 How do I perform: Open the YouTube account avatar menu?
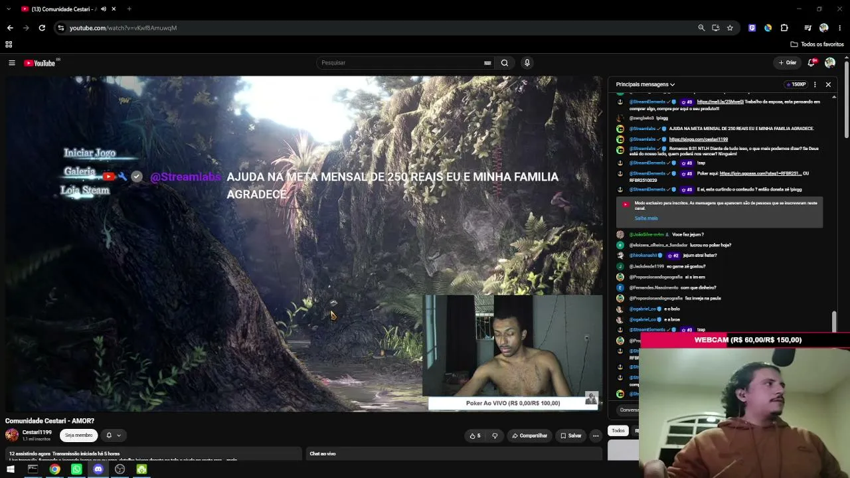click(x=830, y=63)
